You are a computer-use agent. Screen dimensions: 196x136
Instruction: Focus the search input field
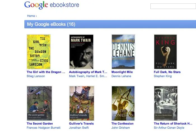coord(173,6)
